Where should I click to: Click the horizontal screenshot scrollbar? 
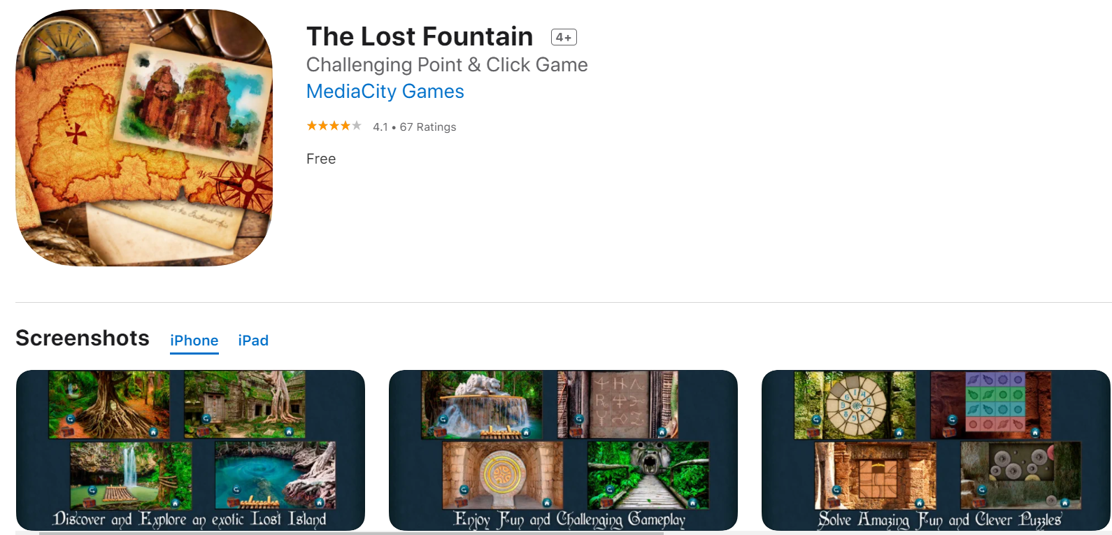pyautogui.click(x=351, y=533)
